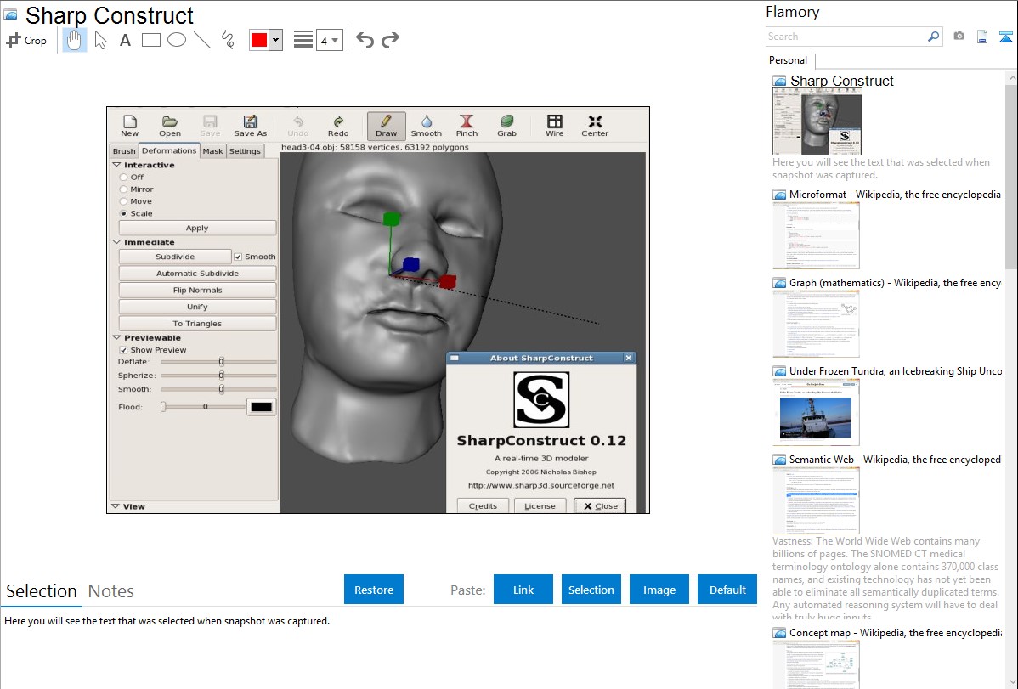
Task: Click the red color swatch in Flamory toolbar
Action: [259, 40]
